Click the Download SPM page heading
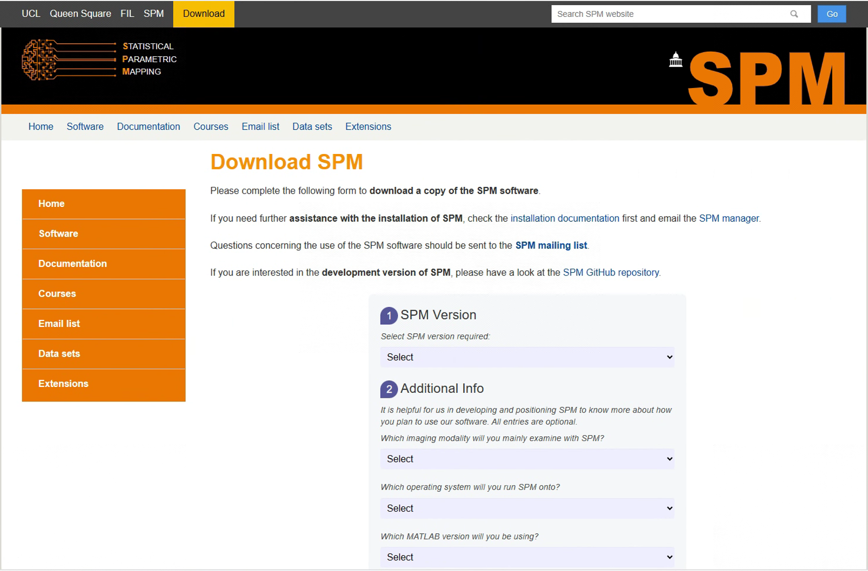The height and width of the screenshot is (571, 868). click(x=286, y=162)
